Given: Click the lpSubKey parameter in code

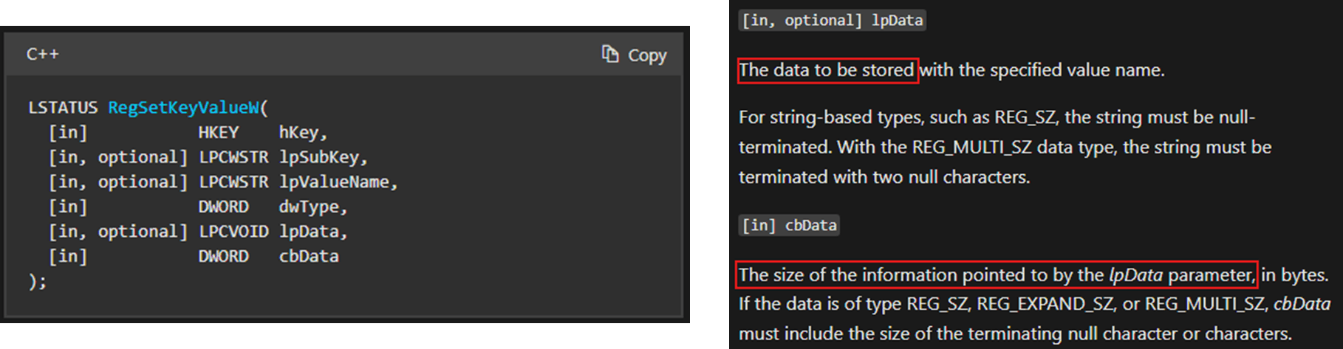Looking at the screenshot, I should coord(319,158).
